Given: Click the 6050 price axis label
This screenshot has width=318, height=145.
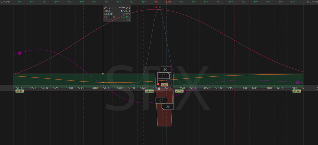Looking at the screenshot, I should (256, 88).
